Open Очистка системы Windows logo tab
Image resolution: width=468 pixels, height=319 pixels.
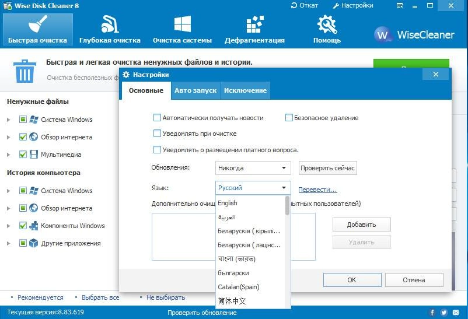(182, 29)
